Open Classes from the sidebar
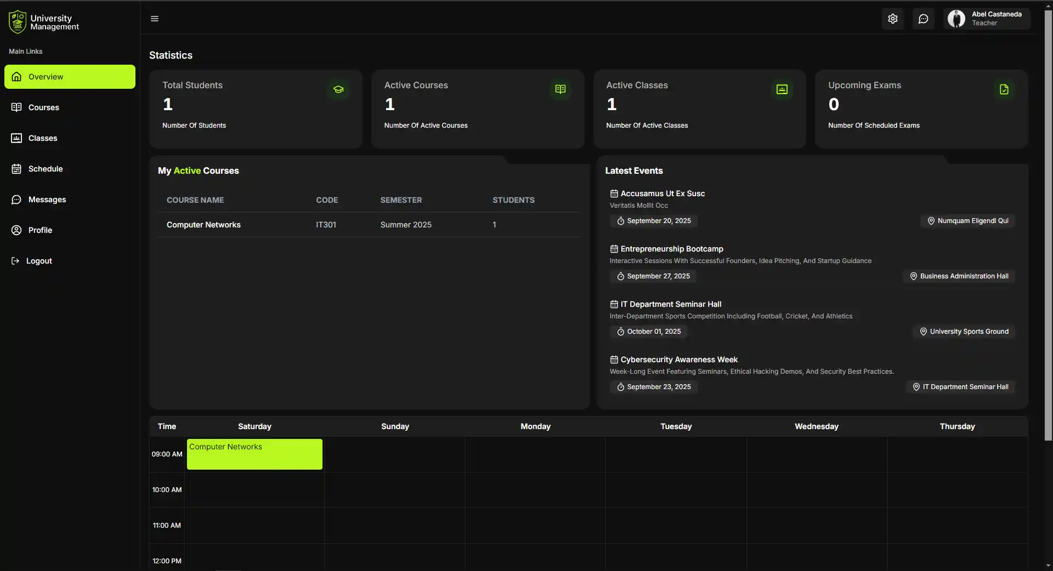 43,138
